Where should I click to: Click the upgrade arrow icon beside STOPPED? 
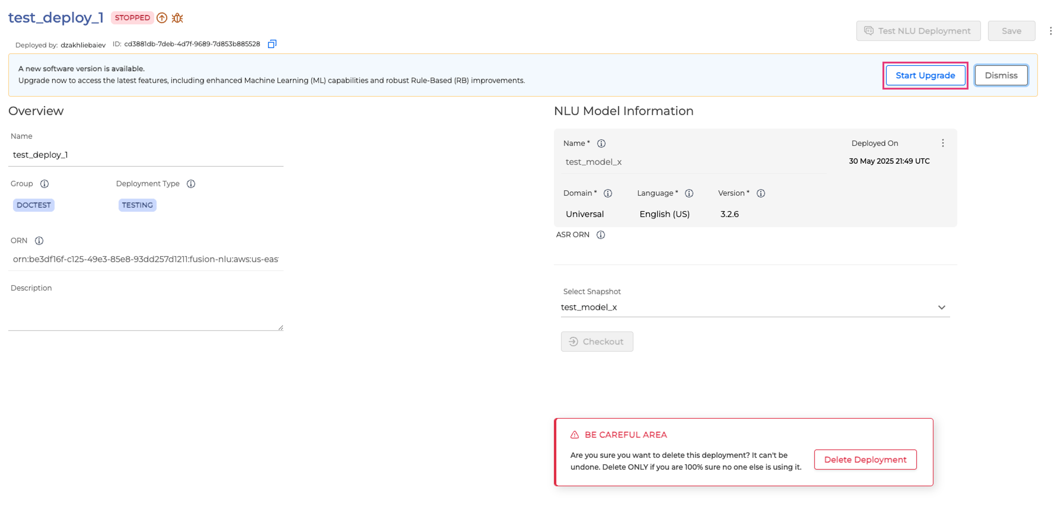click(x=162, y=18)
